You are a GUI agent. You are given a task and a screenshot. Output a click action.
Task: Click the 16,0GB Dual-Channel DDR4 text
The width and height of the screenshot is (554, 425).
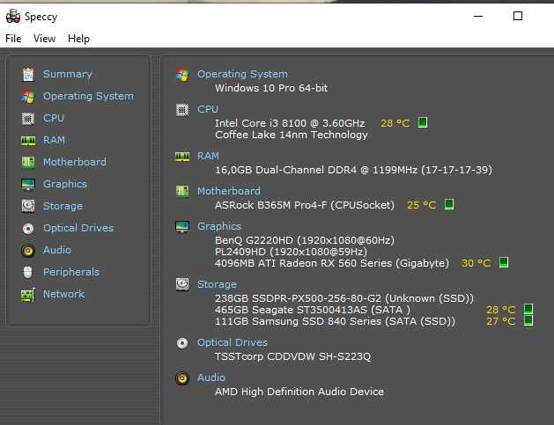[x=353, y=170]
